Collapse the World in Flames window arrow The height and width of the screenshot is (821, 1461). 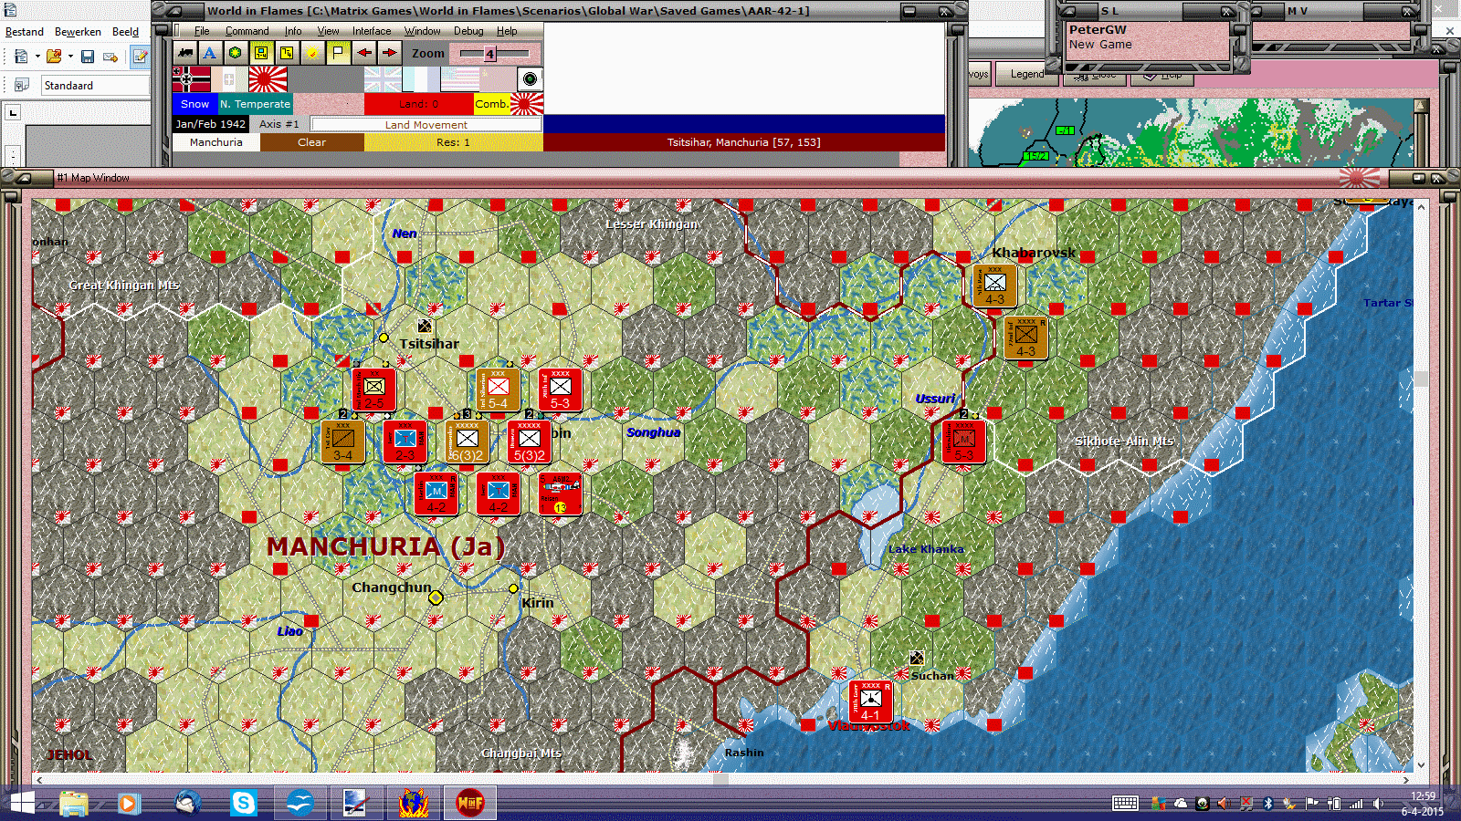(174, 11)
